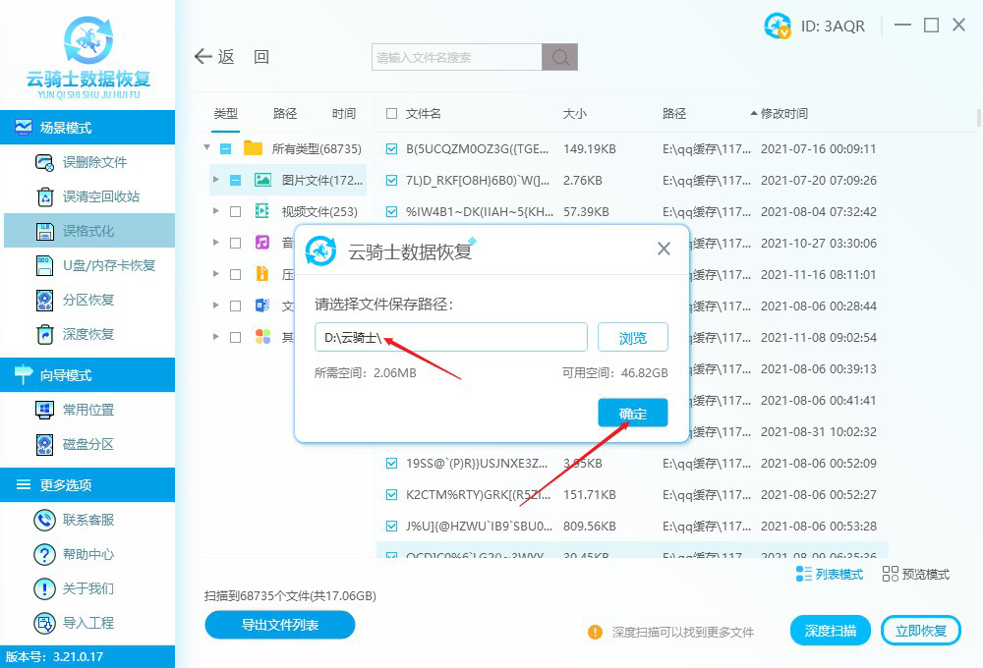Viewport: 983px width, 668px height.
Task: Click 浏览 to browse save path
Action: pos(632,338)
